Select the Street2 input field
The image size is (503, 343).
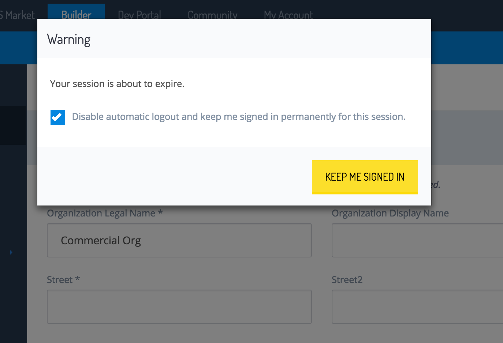[417, 307]
